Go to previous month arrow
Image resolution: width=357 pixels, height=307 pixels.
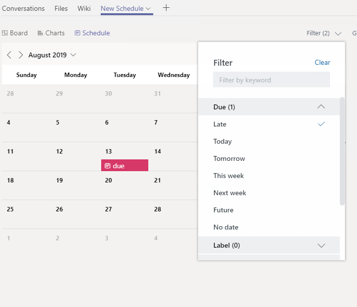9,55
